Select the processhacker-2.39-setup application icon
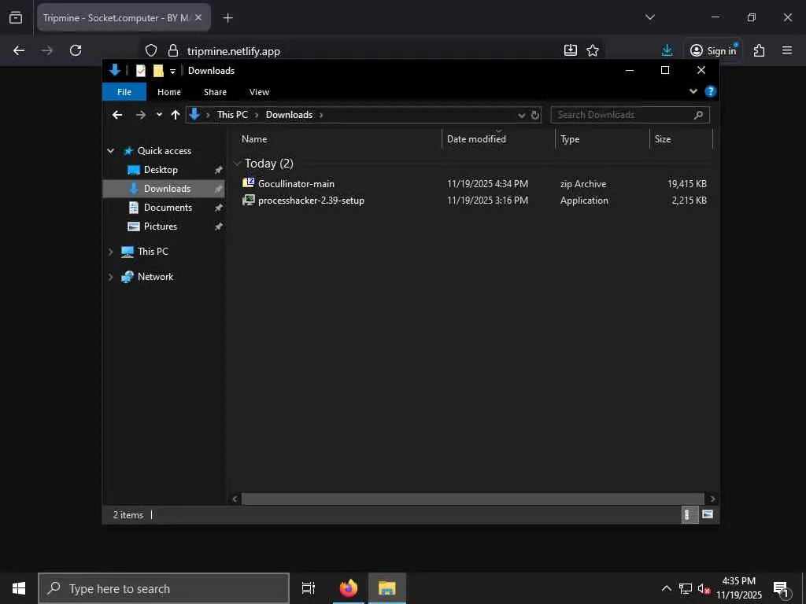The image size is (806, 604). (248, 200)
